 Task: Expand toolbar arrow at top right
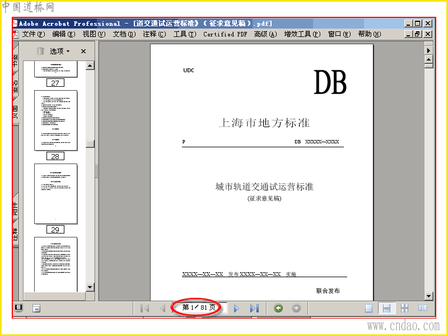pos(428,50)
